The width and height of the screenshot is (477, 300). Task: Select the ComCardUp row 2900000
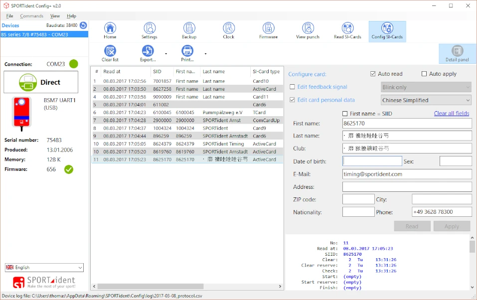pyautogui.click(x=188, y=121)
